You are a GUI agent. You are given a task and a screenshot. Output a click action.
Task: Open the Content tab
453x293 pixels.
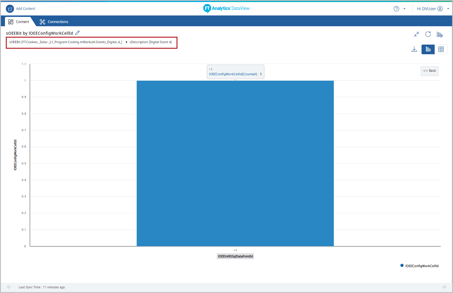click(19, 22)
